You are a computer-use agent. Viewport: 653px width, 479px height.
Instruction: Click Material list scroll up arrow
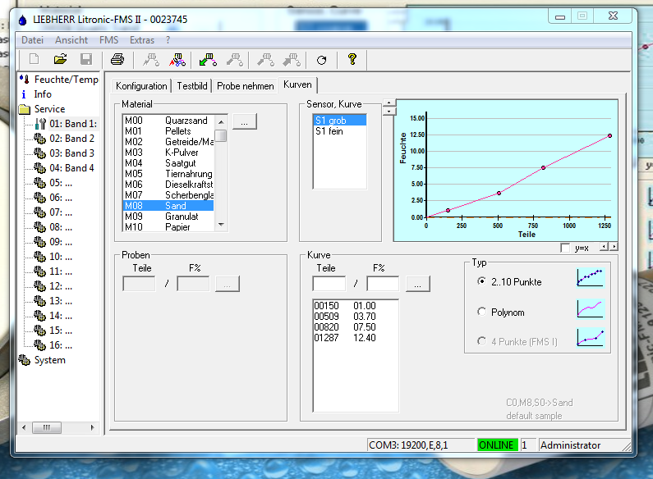pyautogui.click(x=221, y=122)
